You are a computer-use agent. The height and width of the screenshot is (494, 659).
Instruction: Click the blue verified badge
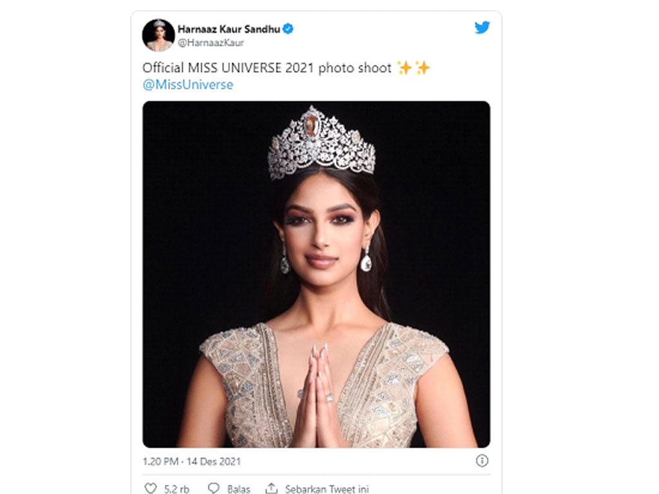[288, 28]
